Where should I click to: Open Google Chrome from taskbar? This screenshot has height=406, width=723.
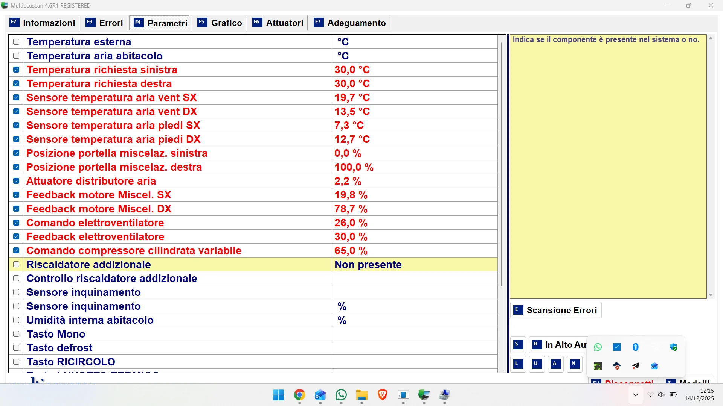pos(299,395)
